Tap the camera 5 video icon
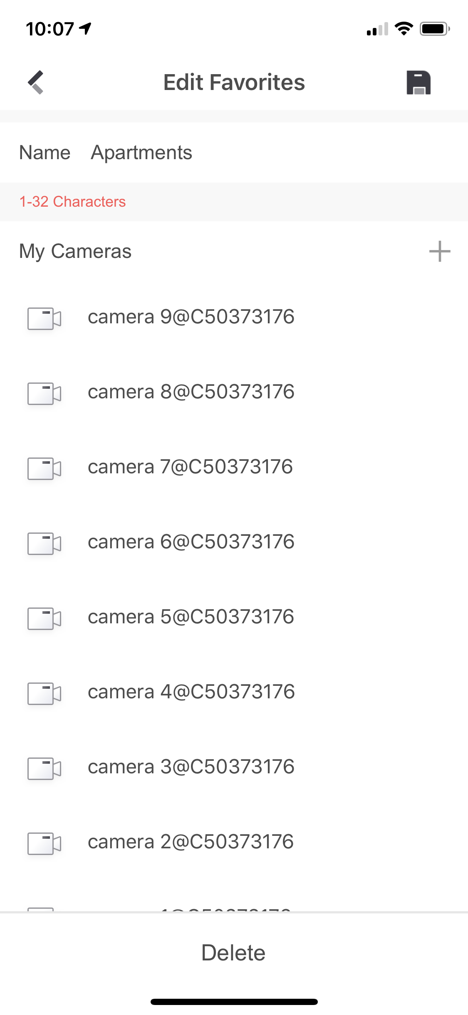 tap(44, 618)
